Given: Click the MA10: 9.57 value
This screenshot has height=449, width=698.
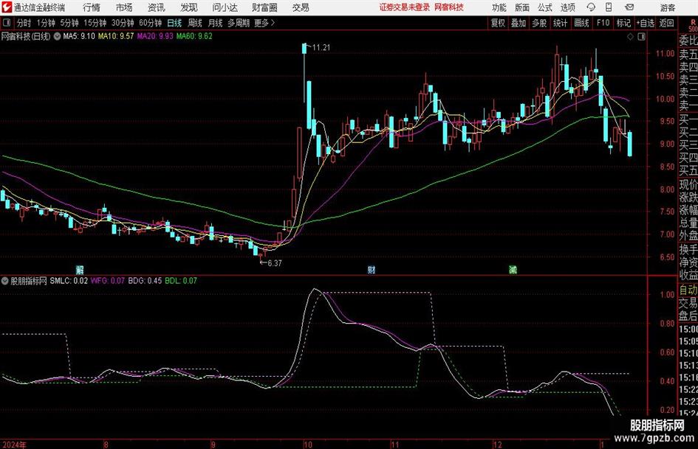Looking at the screenshot, I should (116, 36).
